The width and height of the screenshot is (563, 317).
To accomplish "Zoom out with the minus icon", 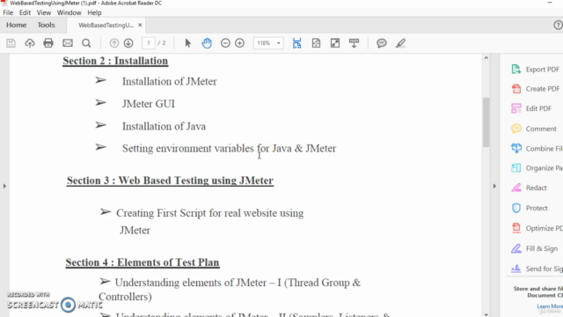I will [x=225, y=43].
